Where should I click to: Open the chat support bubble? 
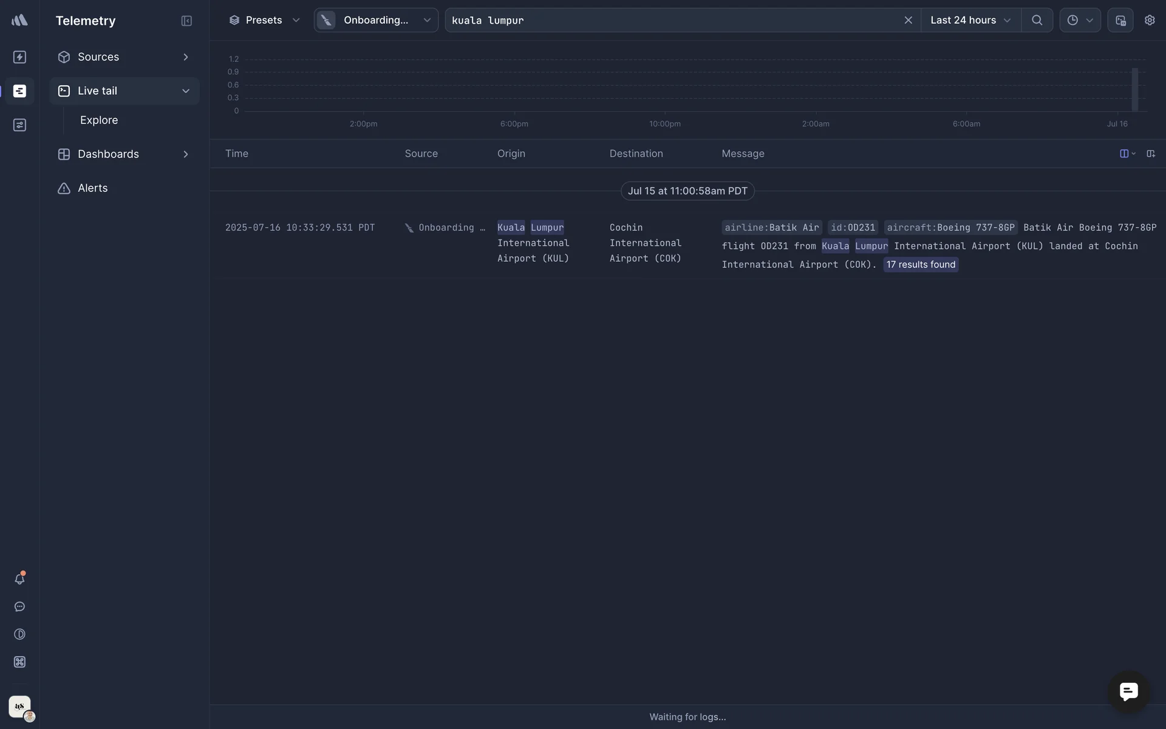click(x=1128, y=691)
